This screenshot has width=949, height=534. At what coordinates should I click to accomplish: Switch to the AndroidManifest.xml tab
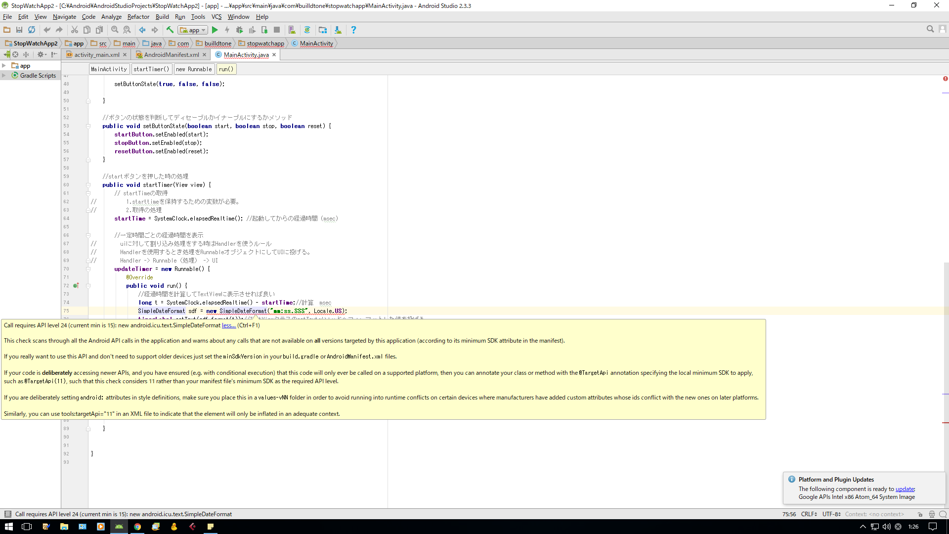(171, 55)
